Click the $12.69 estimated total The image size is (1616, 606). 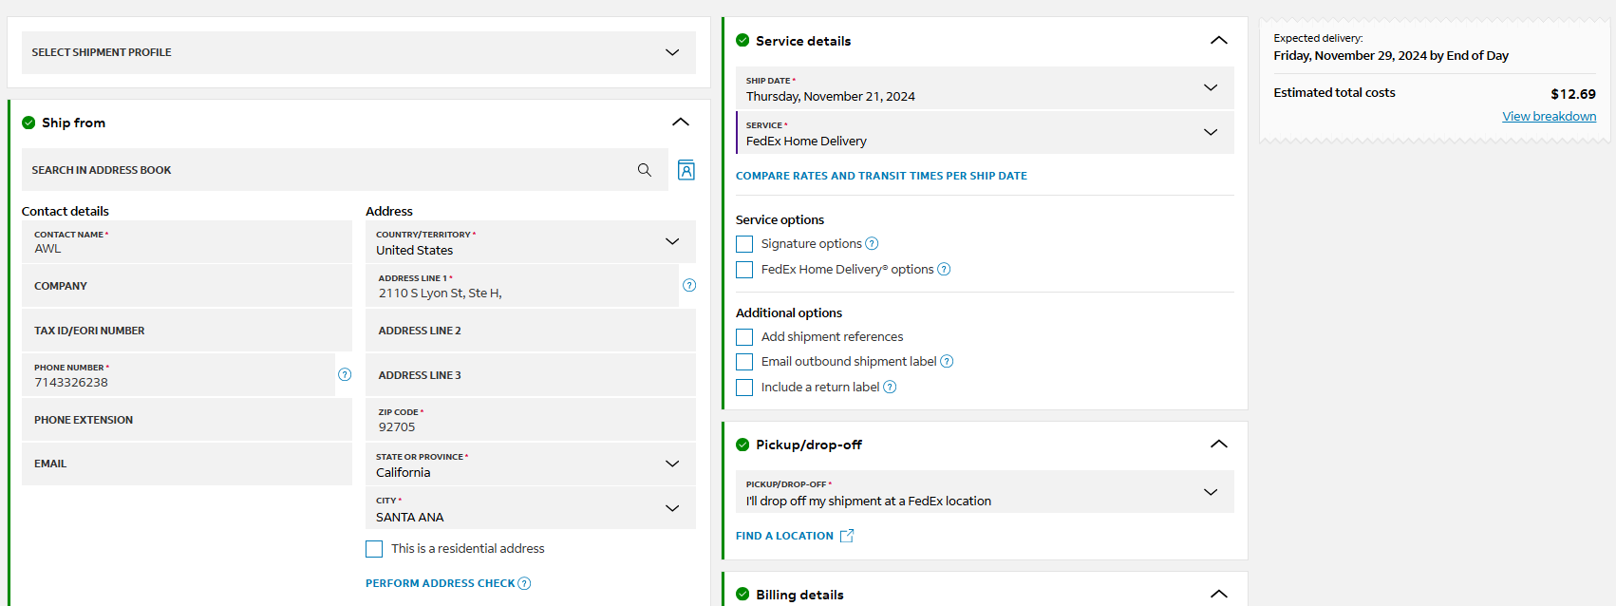pyautogui.click(x=1573, y=94)
